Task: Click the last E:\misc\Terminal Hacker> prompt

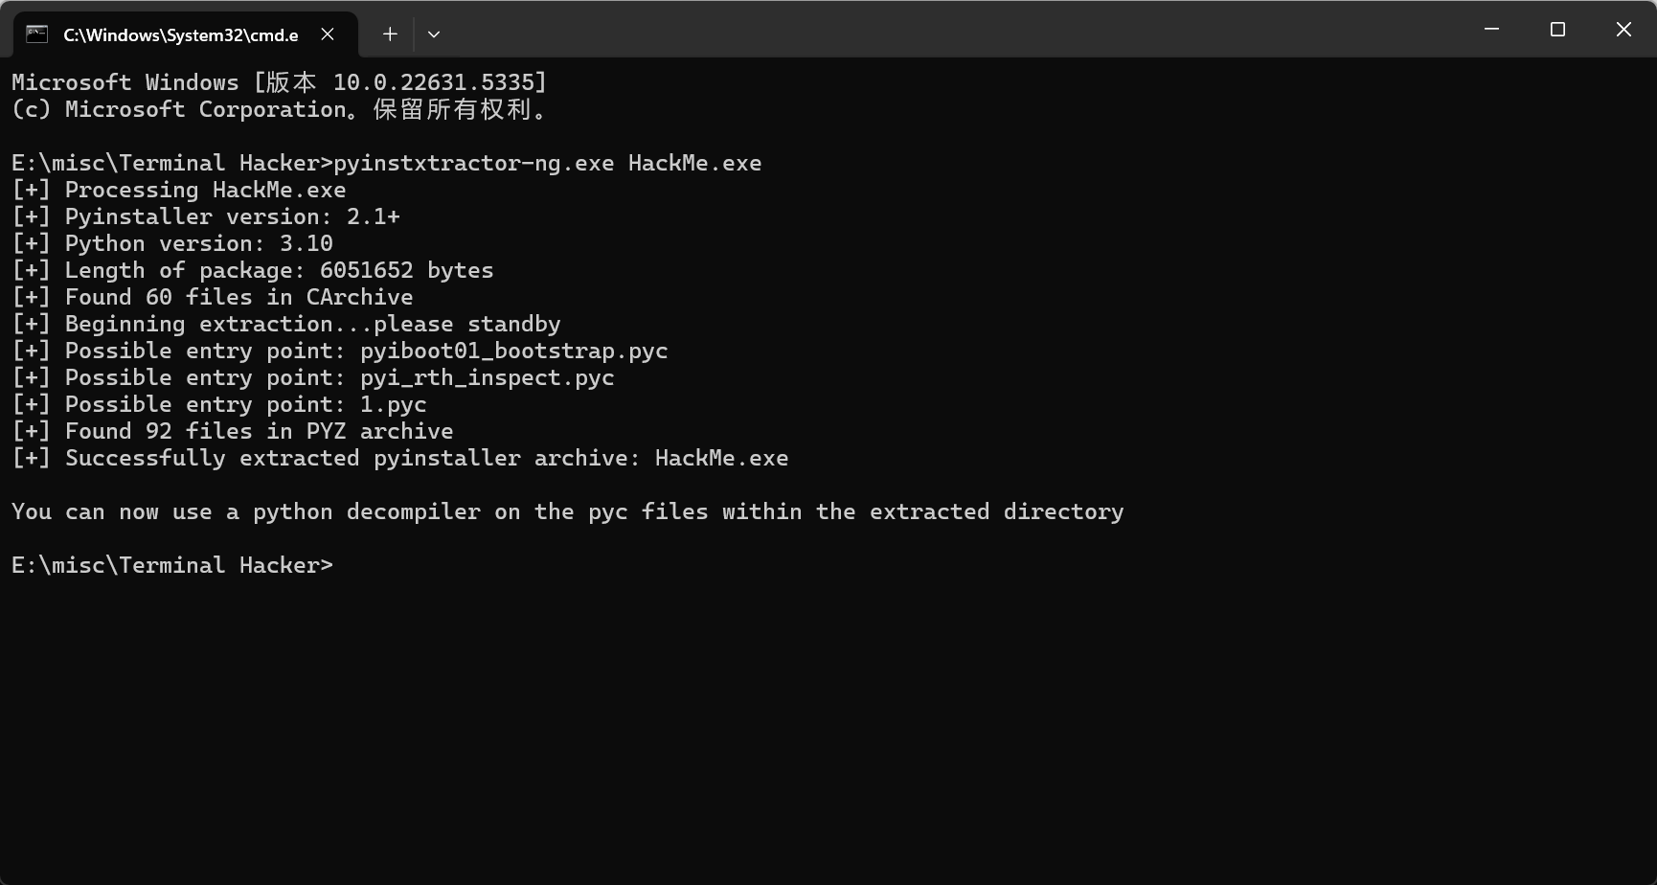Action: [172, 565]
